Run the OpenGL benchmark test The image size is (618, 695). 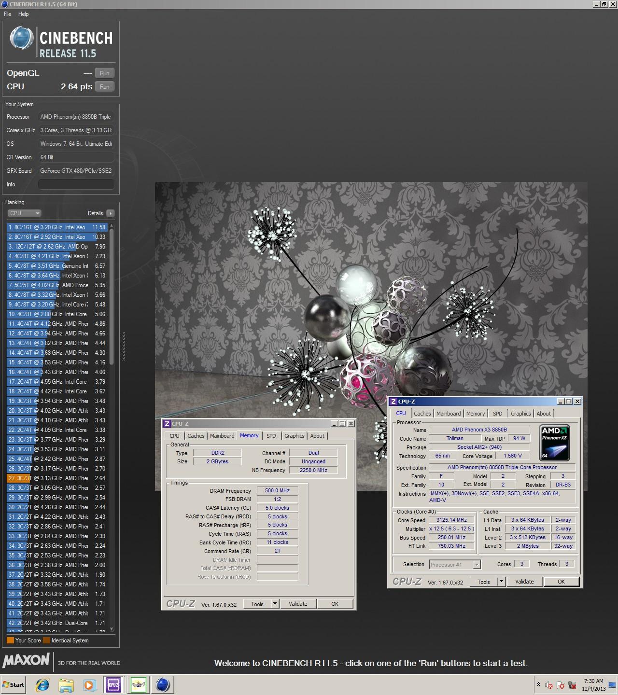pyautogui.click(x=104, y=73)
